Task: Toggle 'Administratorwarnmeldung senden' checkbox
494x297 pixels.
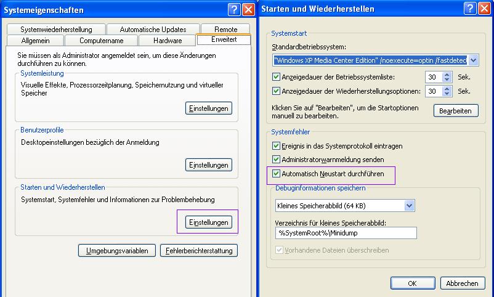Action: tap(276, 160)
